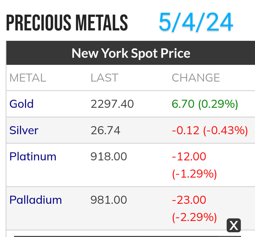Image resolution: width=255 pixels, height=237 pixels.
Task: Click the LAST column header
Action: pos(104,78)
